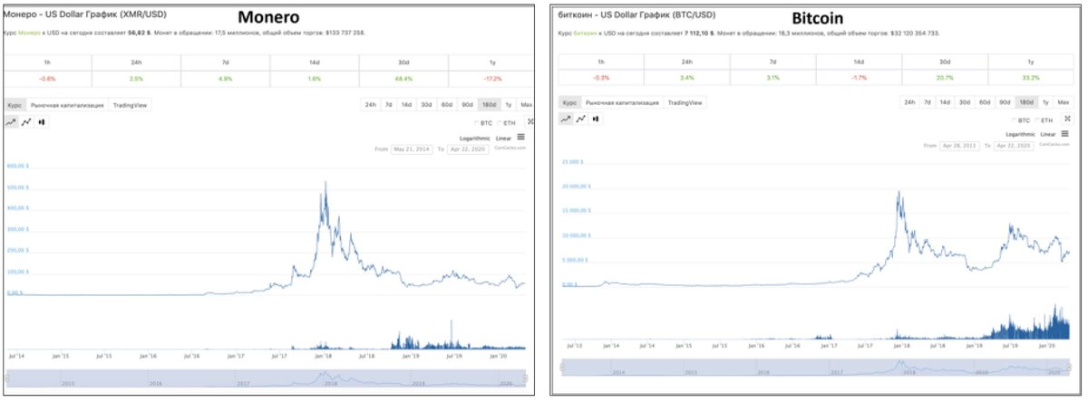Click the 7d range button on Monero chart
Viewport: 1088px width, 402px height.
(x=388, y=105)
